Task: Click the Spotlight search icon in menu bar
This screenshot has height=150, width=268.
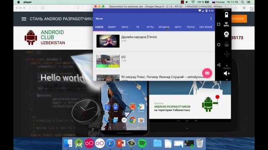Action: [242, 2]
